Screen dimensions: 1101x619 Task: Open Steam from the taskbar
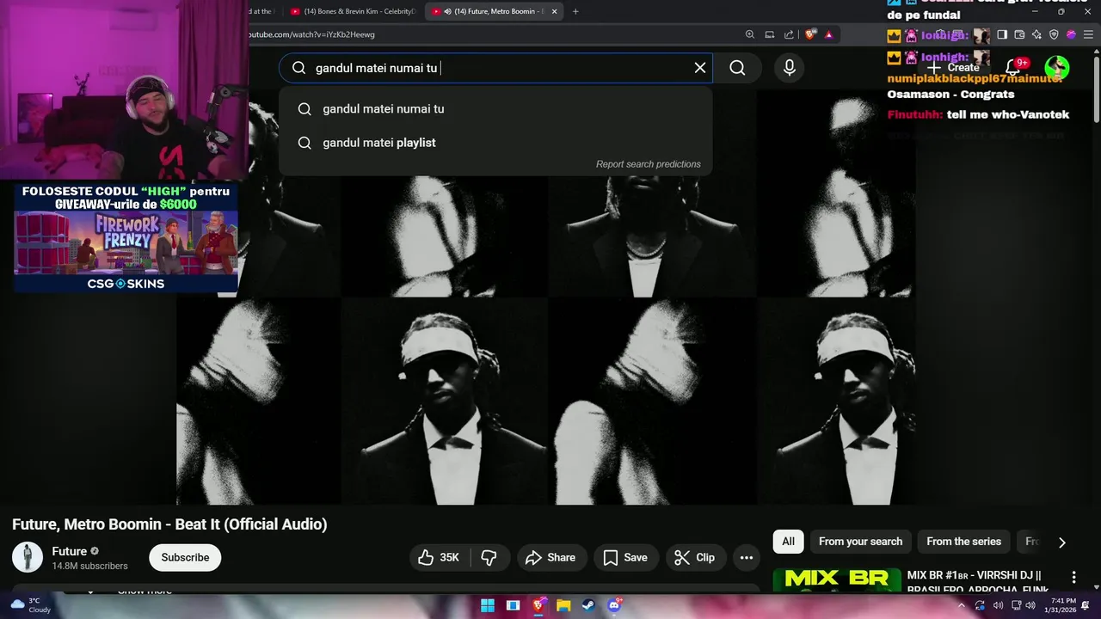coord(588,605)
